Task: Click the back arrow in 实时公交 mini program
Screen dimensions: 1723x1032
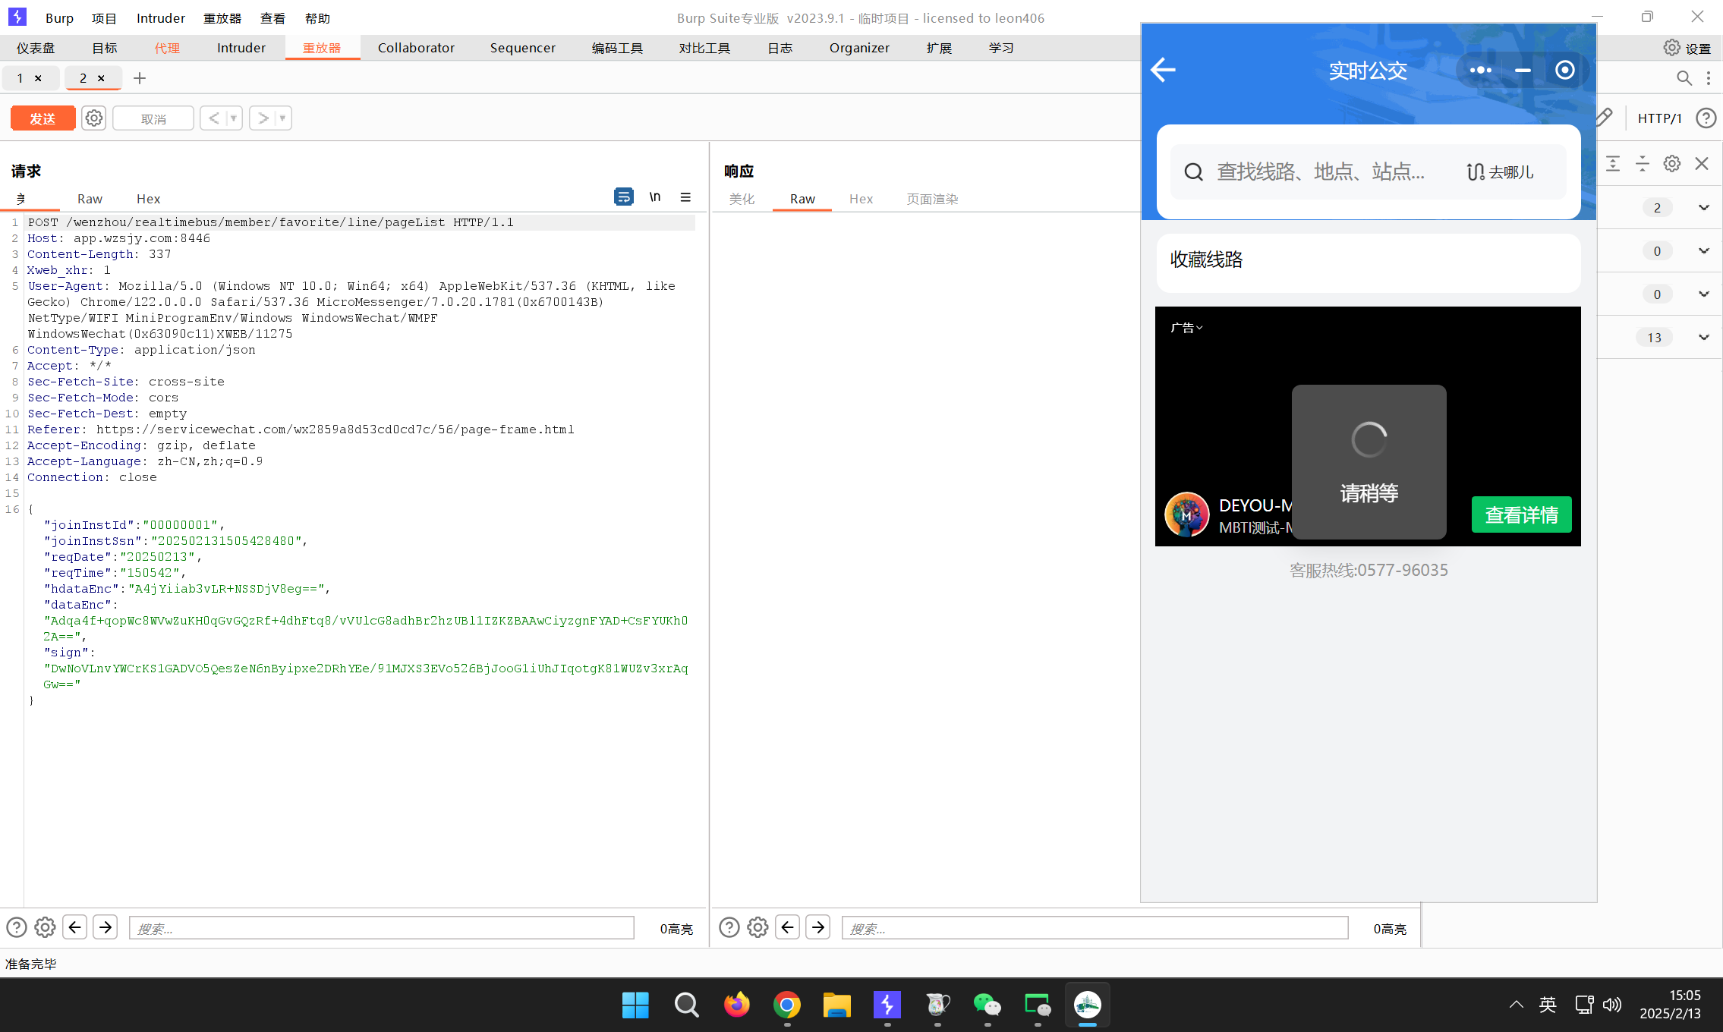Action: 1163,71
